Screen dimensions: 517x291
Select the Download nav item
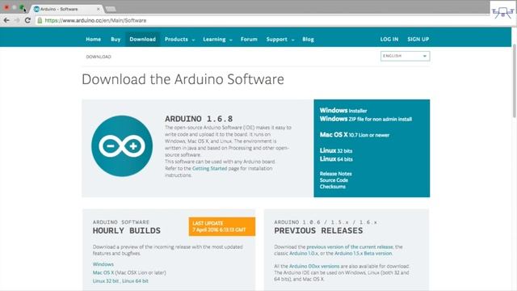click(142, 40)
